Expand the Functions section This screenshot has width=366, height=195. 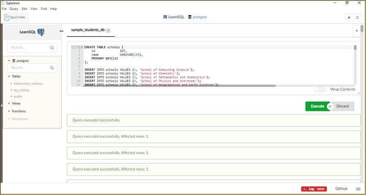click(9, 111)
